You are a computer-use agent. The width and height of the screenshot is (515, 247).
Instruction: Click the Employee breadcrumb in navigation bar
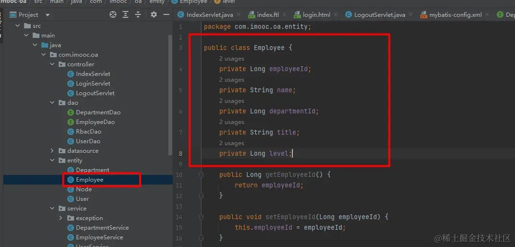point(193,1)
